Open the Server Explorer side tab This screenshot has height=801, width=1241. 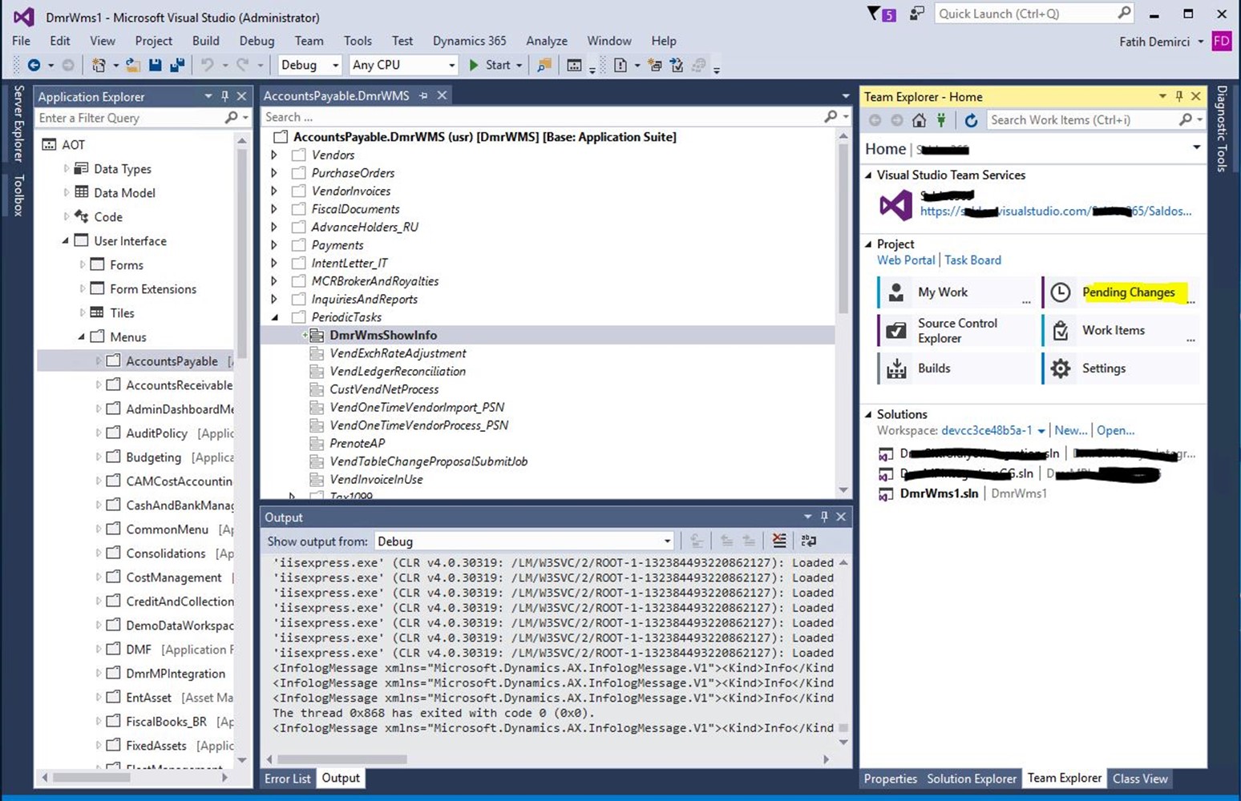pos(18,123)
